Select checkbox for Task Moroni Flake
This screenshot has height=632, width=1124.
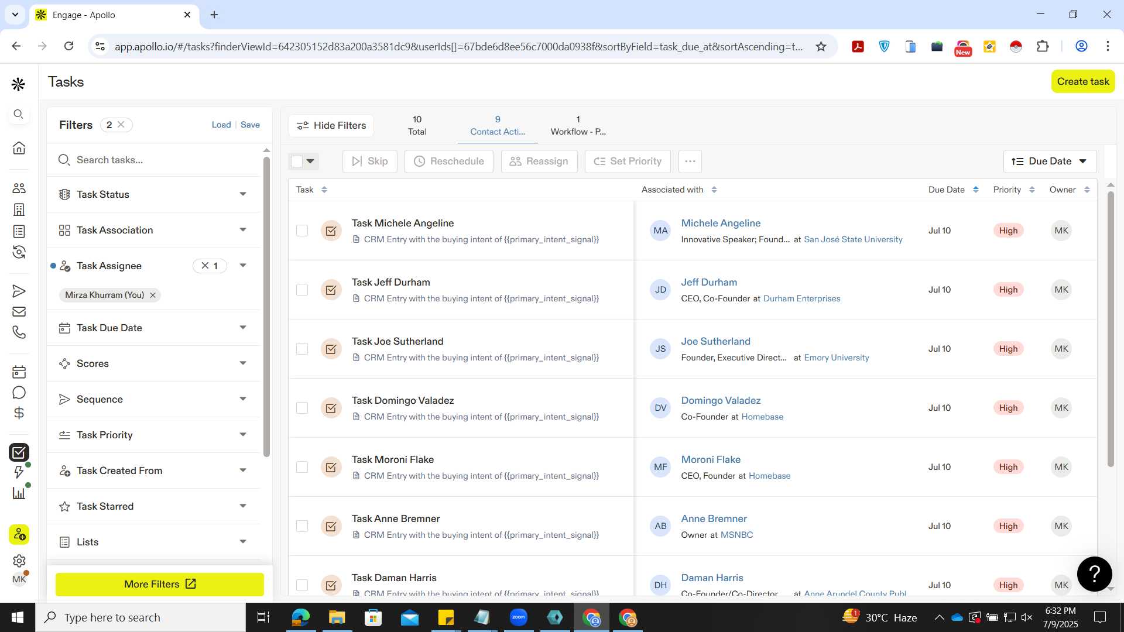(302, 467)
